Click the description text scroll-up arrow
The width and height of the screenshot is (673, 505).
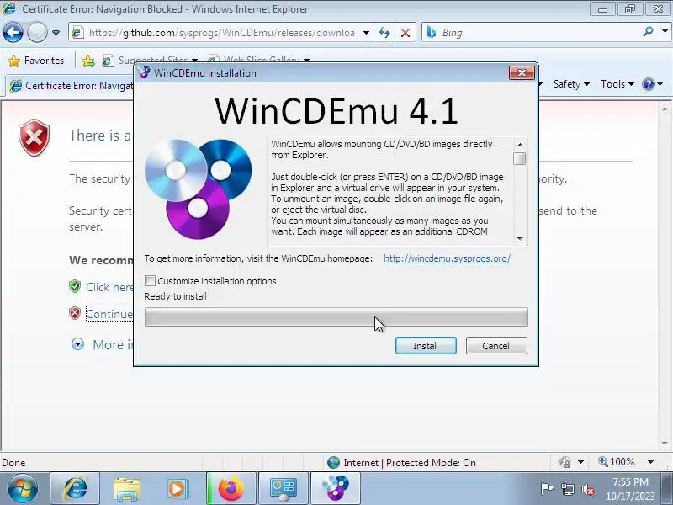click(x=520, y=144)
